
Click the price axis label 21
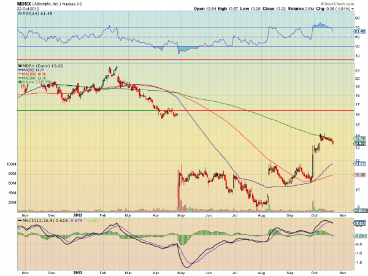tap(358, 71)
